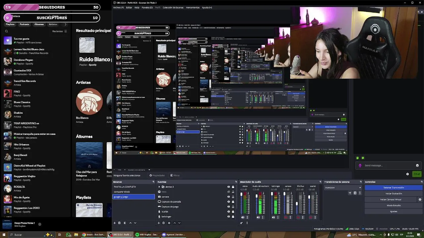The height and width of the screenshot is (238, 424).
Task: Open the alerta channel three-dot options
Action: pos(247,218)
